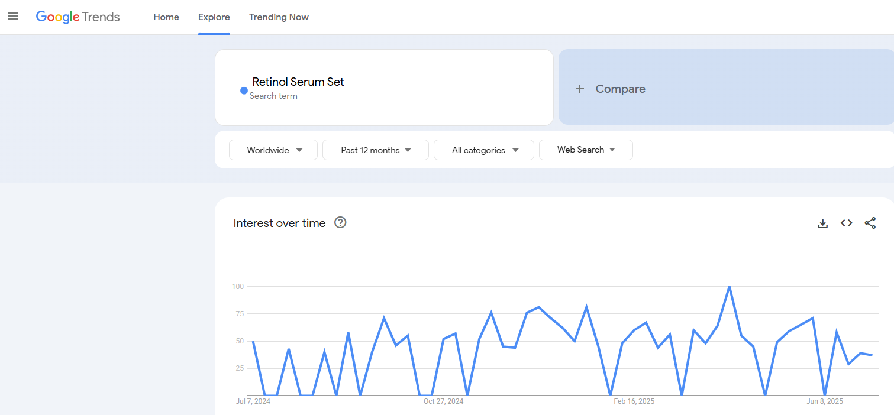Open the hamburger main menu

pyautogui.click(x=13, y=17)
